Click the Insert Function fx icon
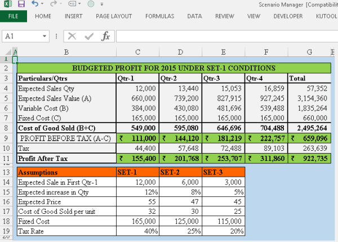Viewport: 338px width, 242px height. tap(105, 36)
